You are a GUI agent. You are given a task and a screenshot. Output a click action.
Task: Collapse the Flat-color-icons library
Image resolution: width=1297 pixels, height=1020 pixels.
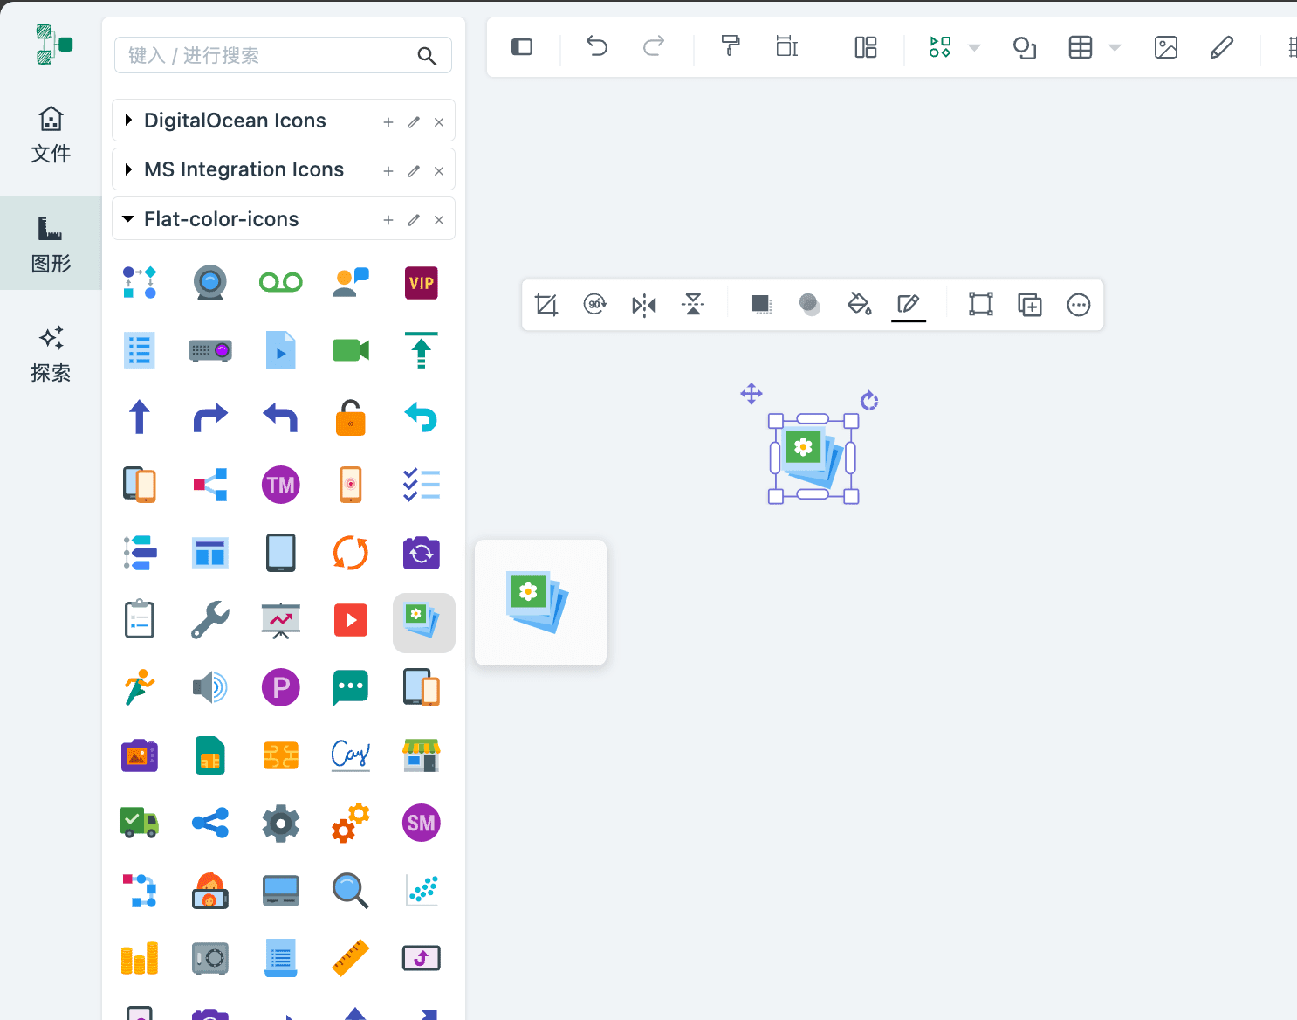coord(128,219)
